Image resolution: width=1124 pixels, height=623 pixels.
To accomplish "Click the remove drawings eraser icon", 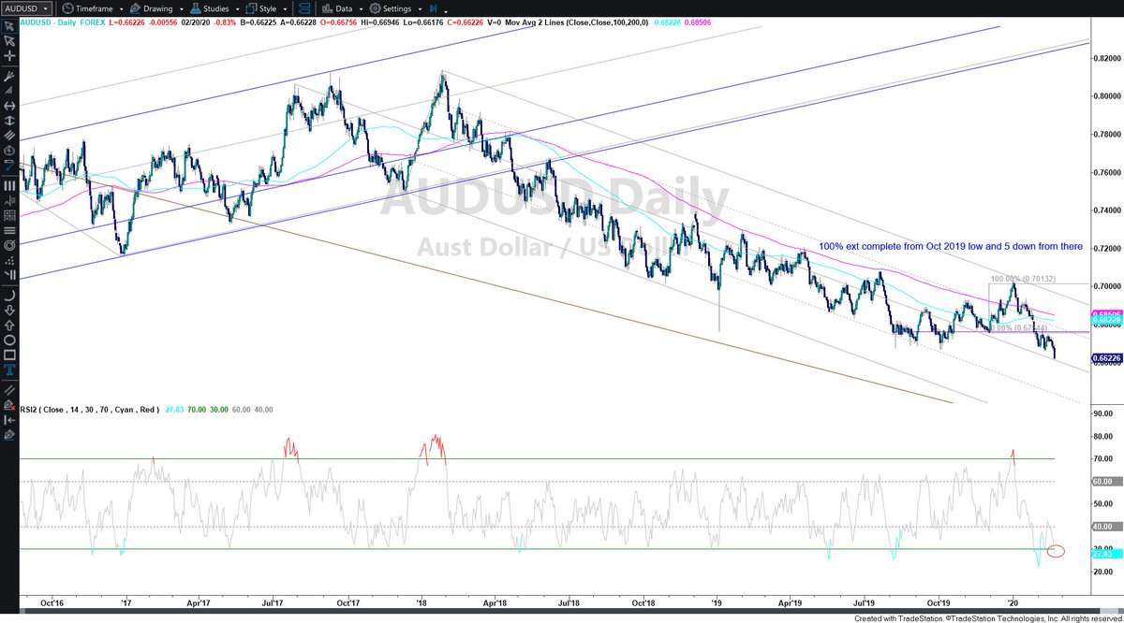I will point(10,405).
